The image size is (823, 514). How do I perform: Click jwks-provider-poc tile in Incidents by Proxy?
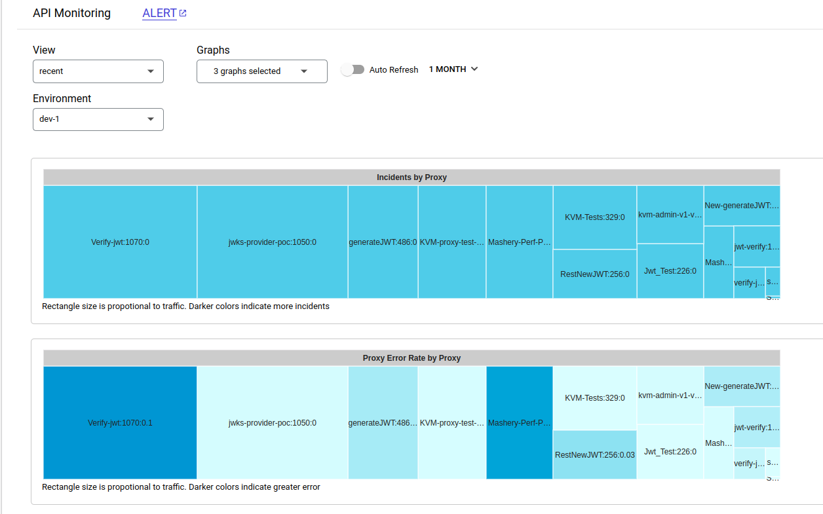[273, 242]
